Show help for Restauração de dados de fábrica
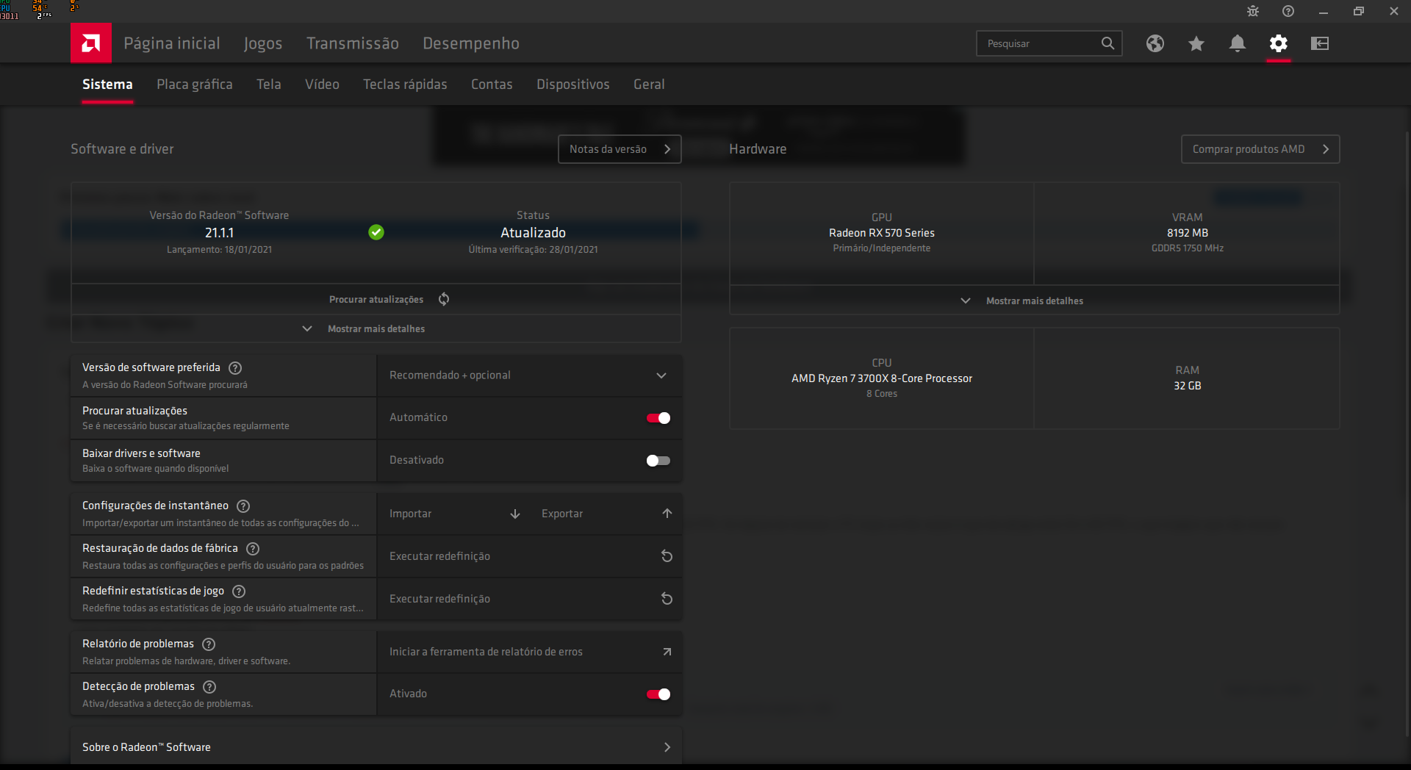Image resolution: width=1411 pixels, height=770 pixels. (x=253, y=549)
